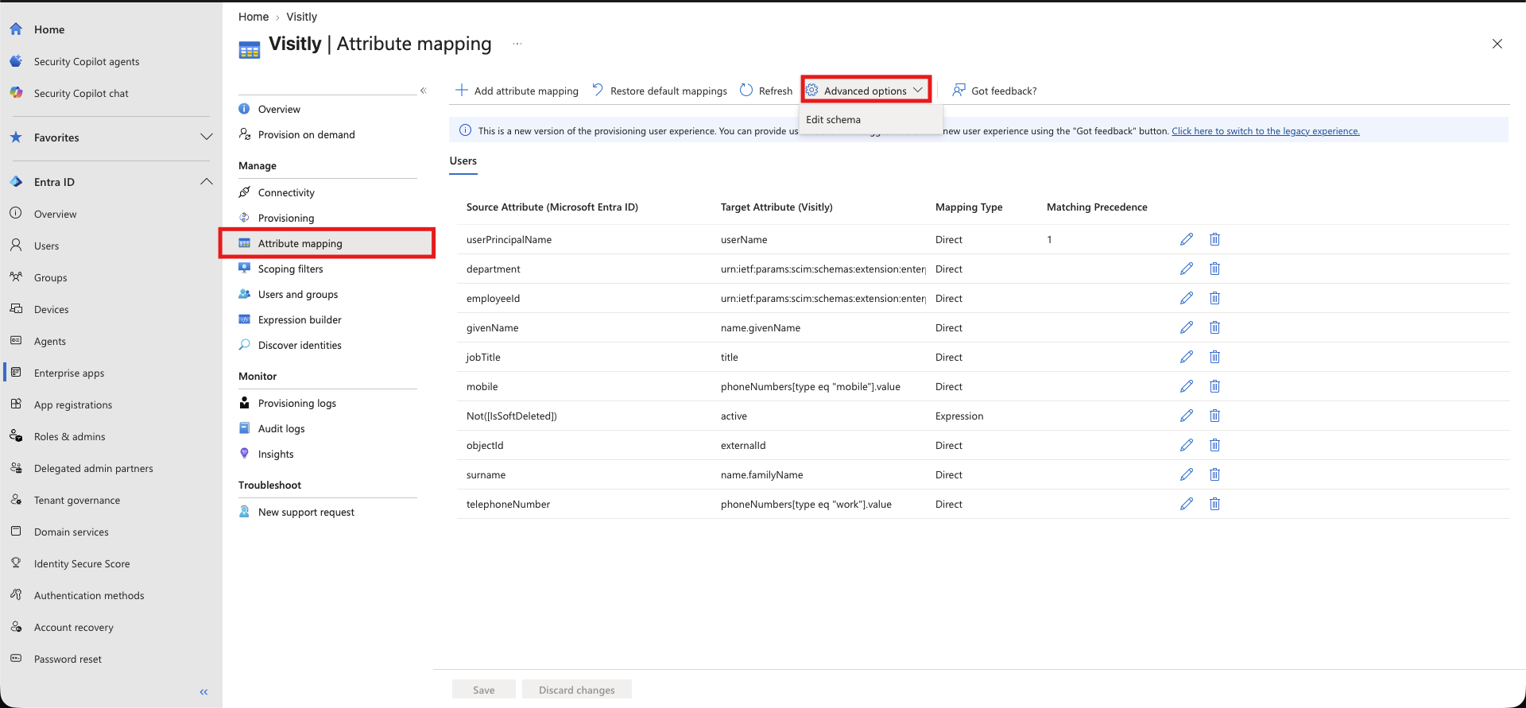Edit the employeeId mapping pencil icon

(x=1187, y=298)
